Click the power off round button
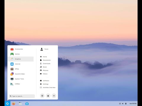The height and width of the screenshot is (106, 142). [x=54, y=96]
